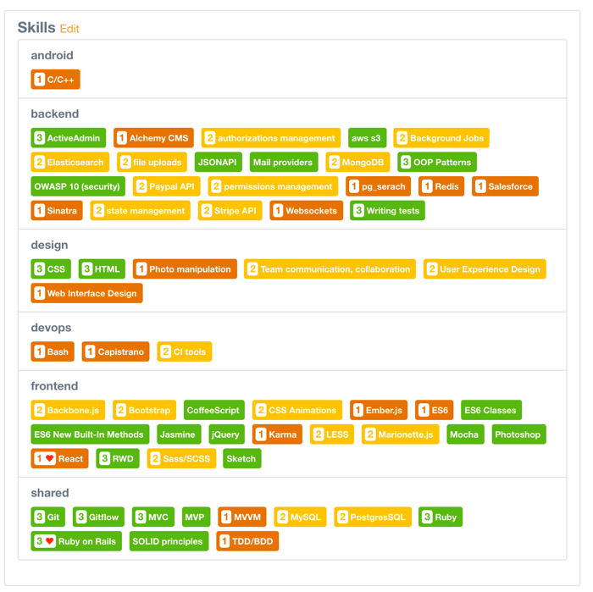This screenshot has height=592, width=593.
Task: Choose the Paypal API skill badge
Action: 166,186
